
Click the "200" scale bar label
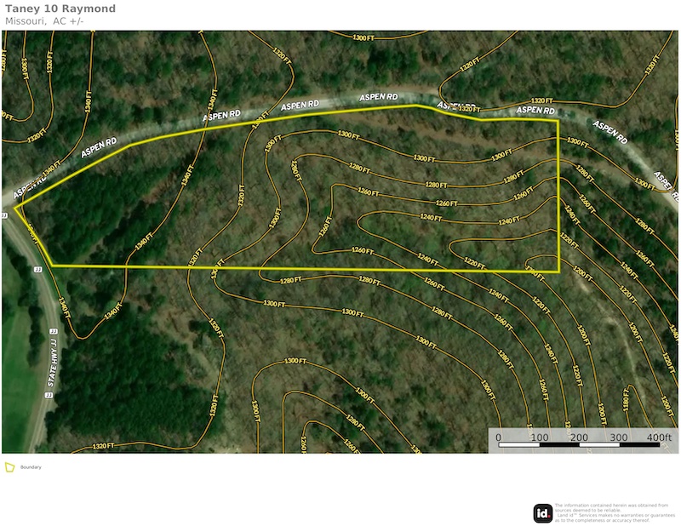pos(579,437)
